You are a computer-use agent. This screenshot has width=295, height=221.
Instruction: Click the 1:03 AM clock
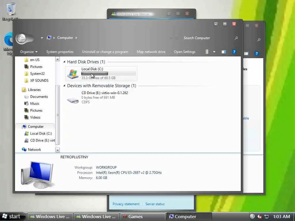click(281, 216)
